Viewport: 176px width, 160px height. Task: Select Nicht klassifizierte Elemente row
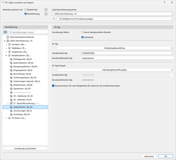click(25, 37)
